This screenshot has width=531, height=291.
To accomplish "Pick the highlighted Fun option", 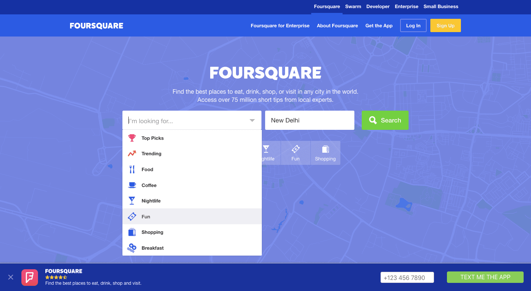I will pyautogui.click(x=192, y=216).
